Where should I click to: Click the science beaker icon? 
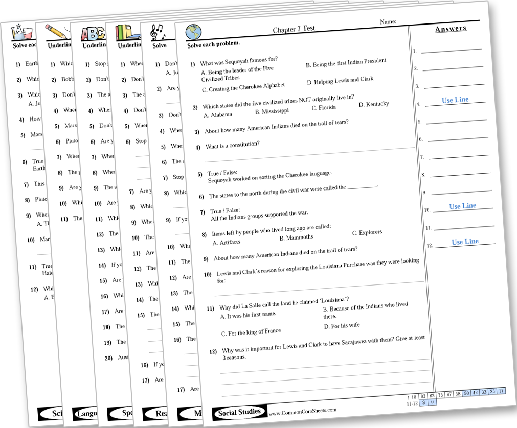click(x=21, y=34)
